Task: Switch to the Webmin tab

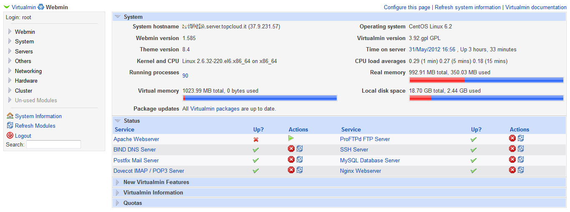Action: coord(57,7)
